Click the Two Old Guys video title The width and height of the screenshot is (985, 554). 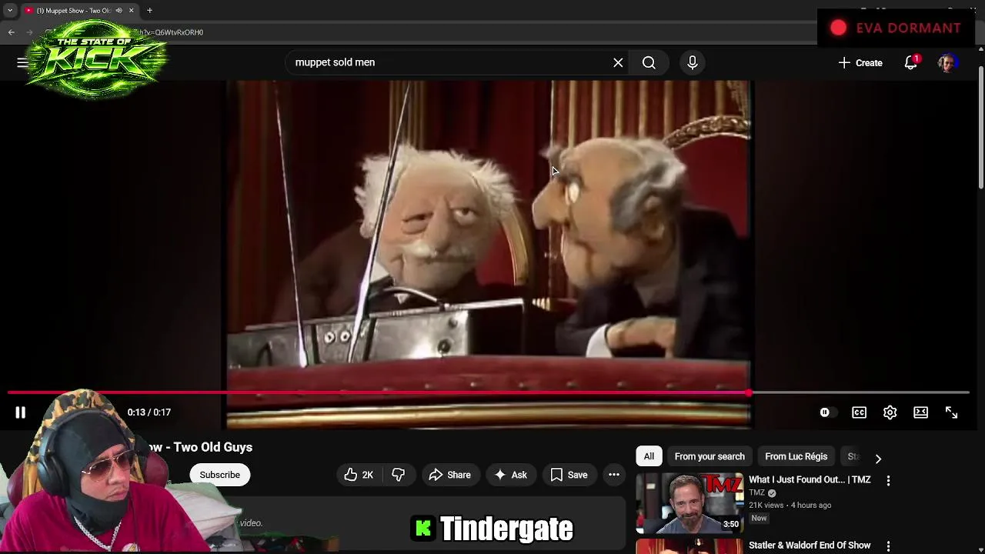point(199,447)
